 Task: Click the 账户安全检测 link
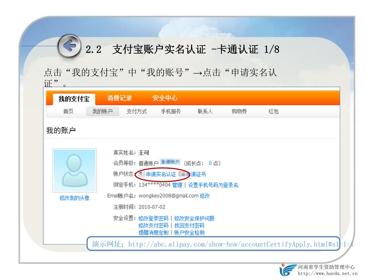190,233
